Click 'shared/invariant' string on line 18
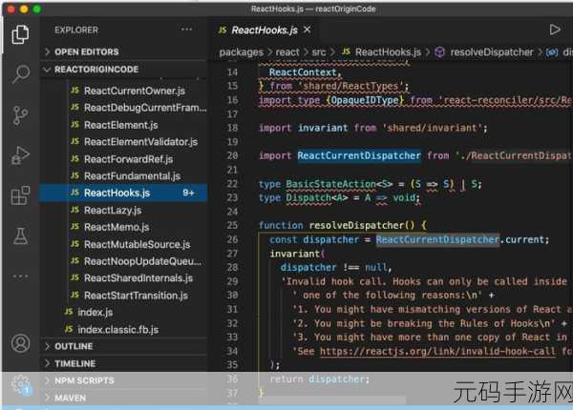Image resolution: width=573 pixels, height=410 pixels. pos(432,128)
